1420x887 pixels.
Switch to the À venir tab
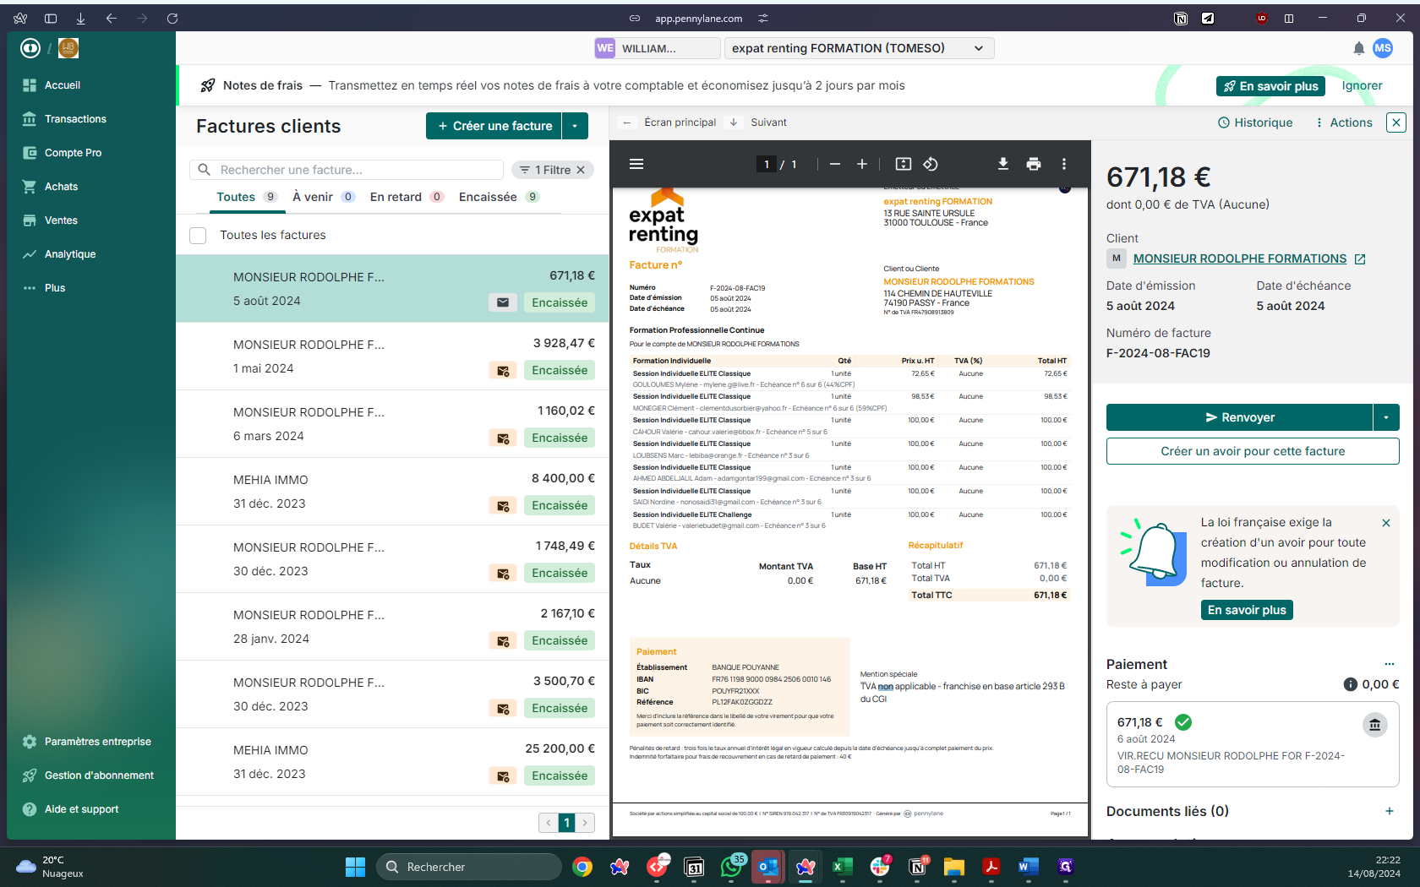pos(323,197)
